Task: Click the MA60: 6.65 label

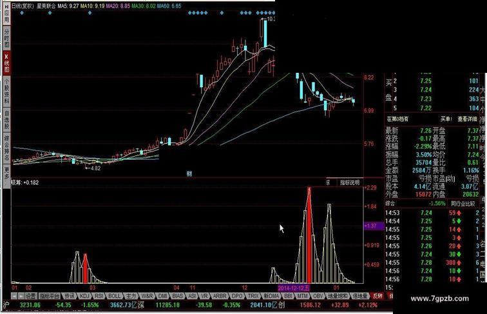Action: coord(169,6)
